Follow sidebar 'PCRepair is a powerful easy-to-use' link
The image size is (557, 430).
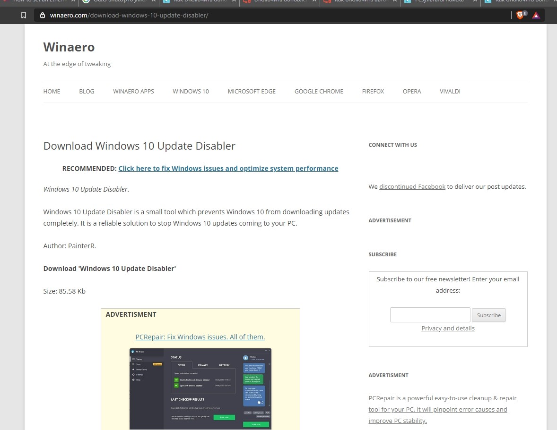pos(442,409)
